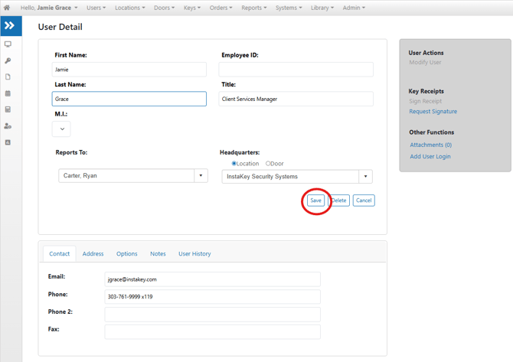Open the Headquarters dropdown arrow
This screenshot has height=362, width=513.
[365, 177]
